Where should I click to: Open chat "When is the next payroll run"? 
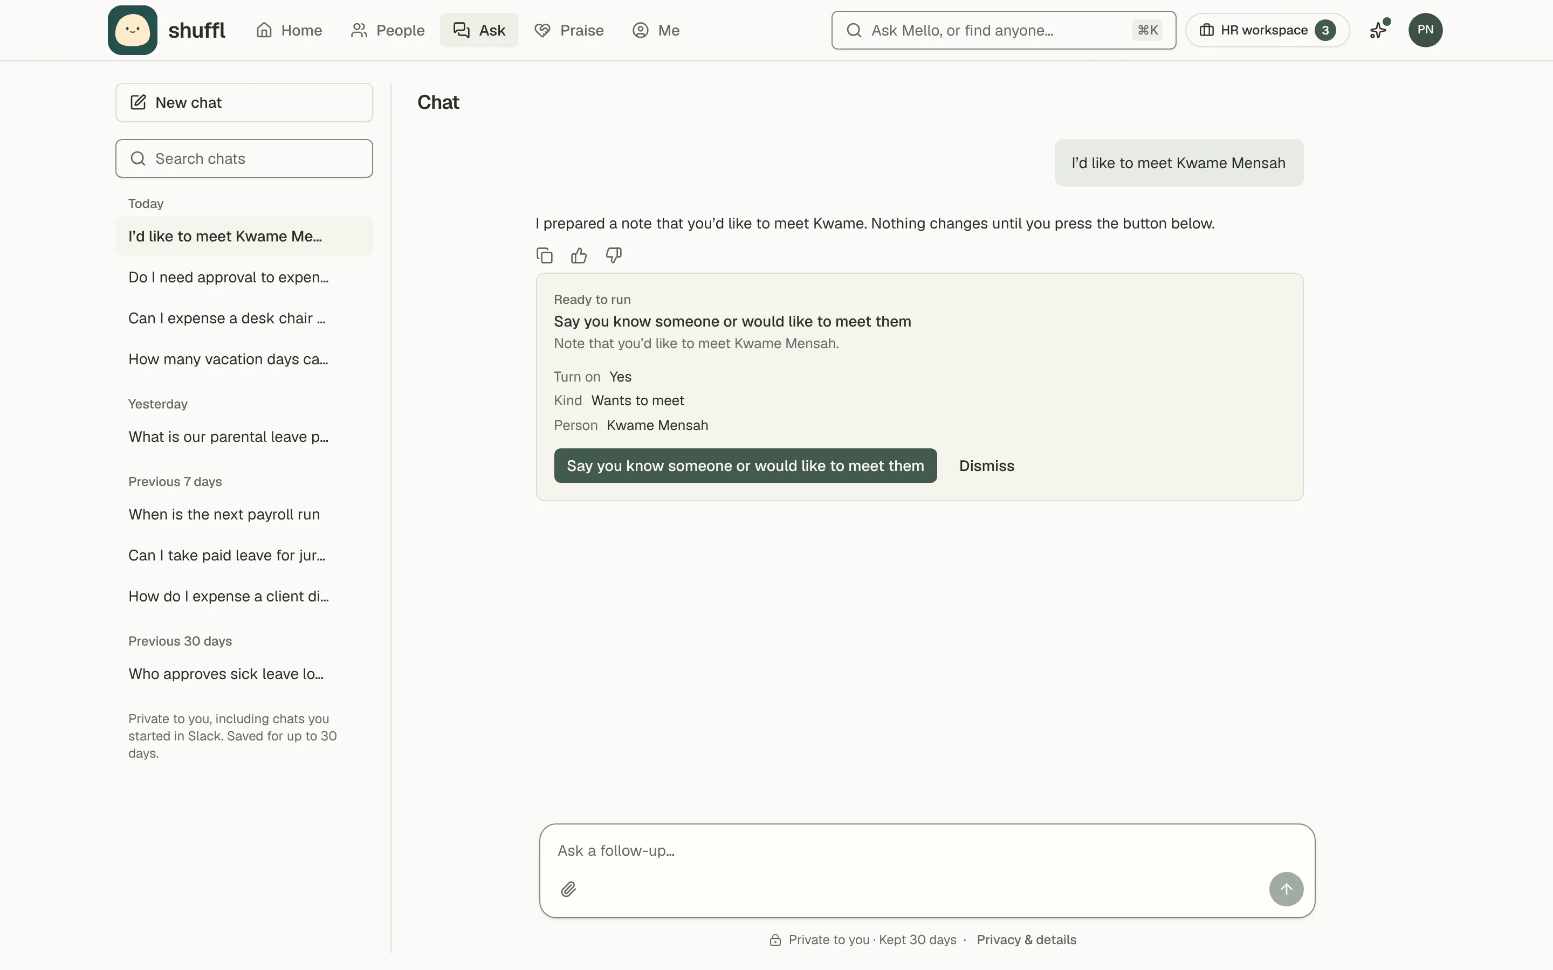(x=244, y=515)
